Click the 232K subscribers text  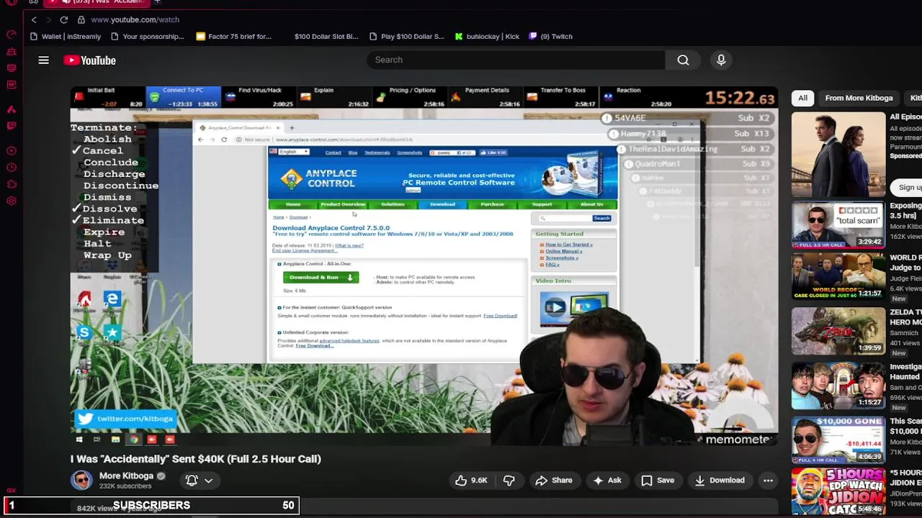(125, 486)
